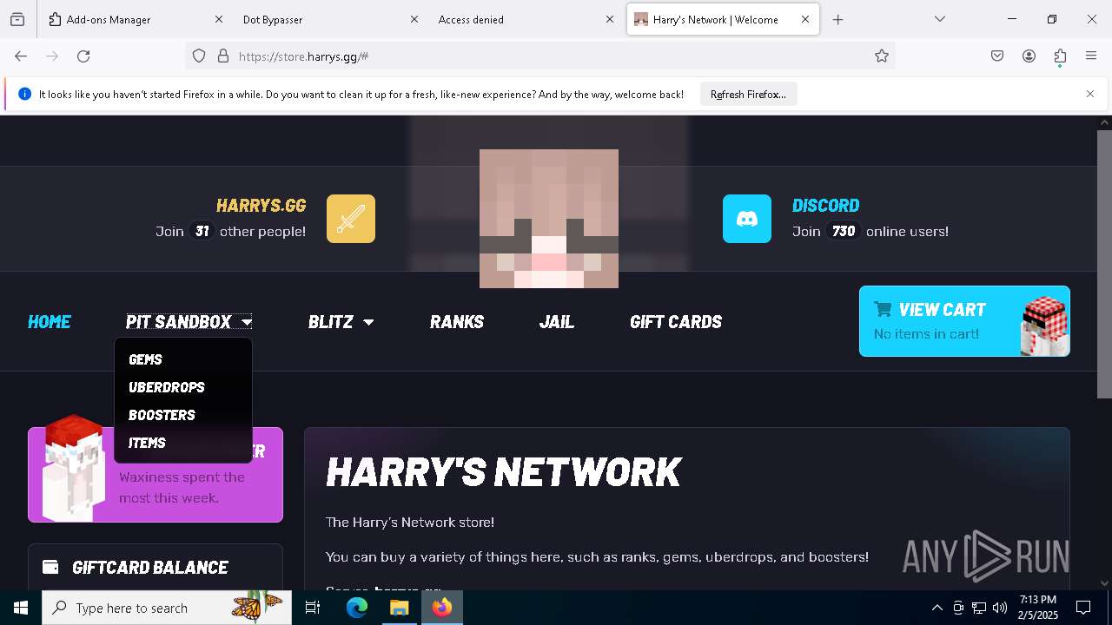Go to the Home navigation link
The height and width of the screenshot is (625, 1112).
[x=50, y=322]
